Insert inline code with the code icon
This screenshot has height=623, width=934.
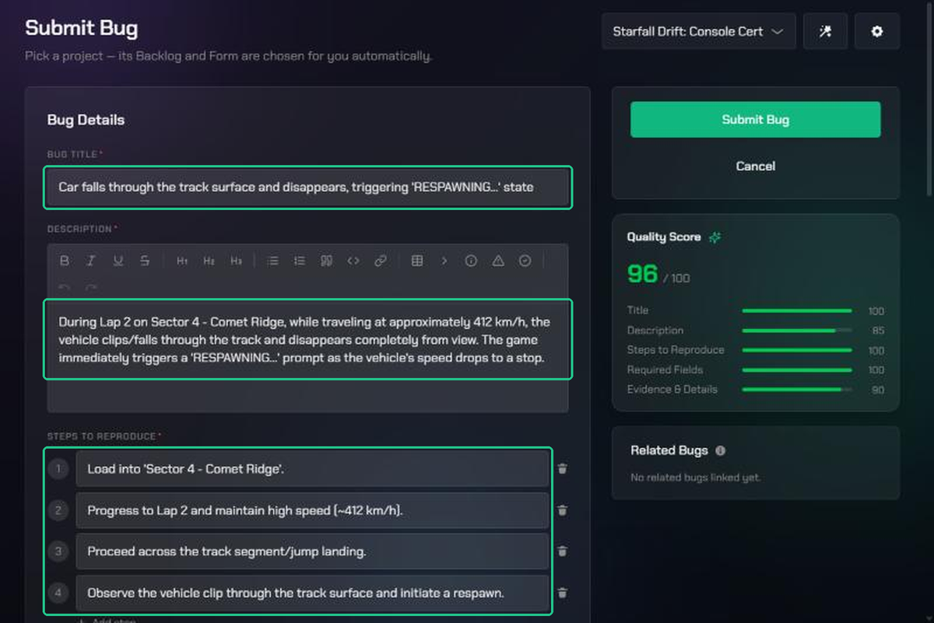coord(353,261)
